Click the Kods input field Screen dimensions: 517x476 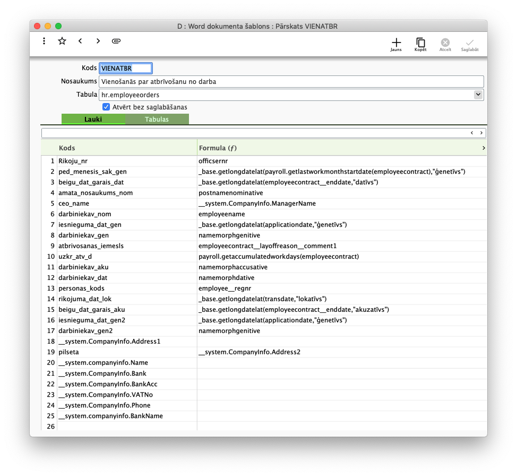pyautogui.click(x=126, y=69)
